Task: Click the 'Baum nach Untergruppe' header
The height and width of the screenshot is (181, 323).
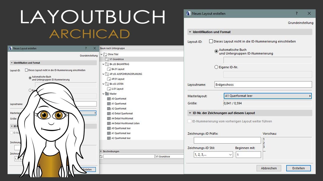Action: [113, 48]
